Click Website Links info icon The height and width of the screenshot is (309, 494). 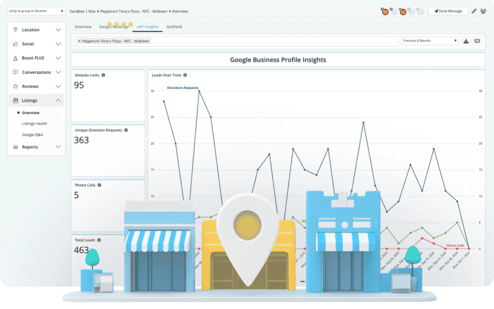103,75
